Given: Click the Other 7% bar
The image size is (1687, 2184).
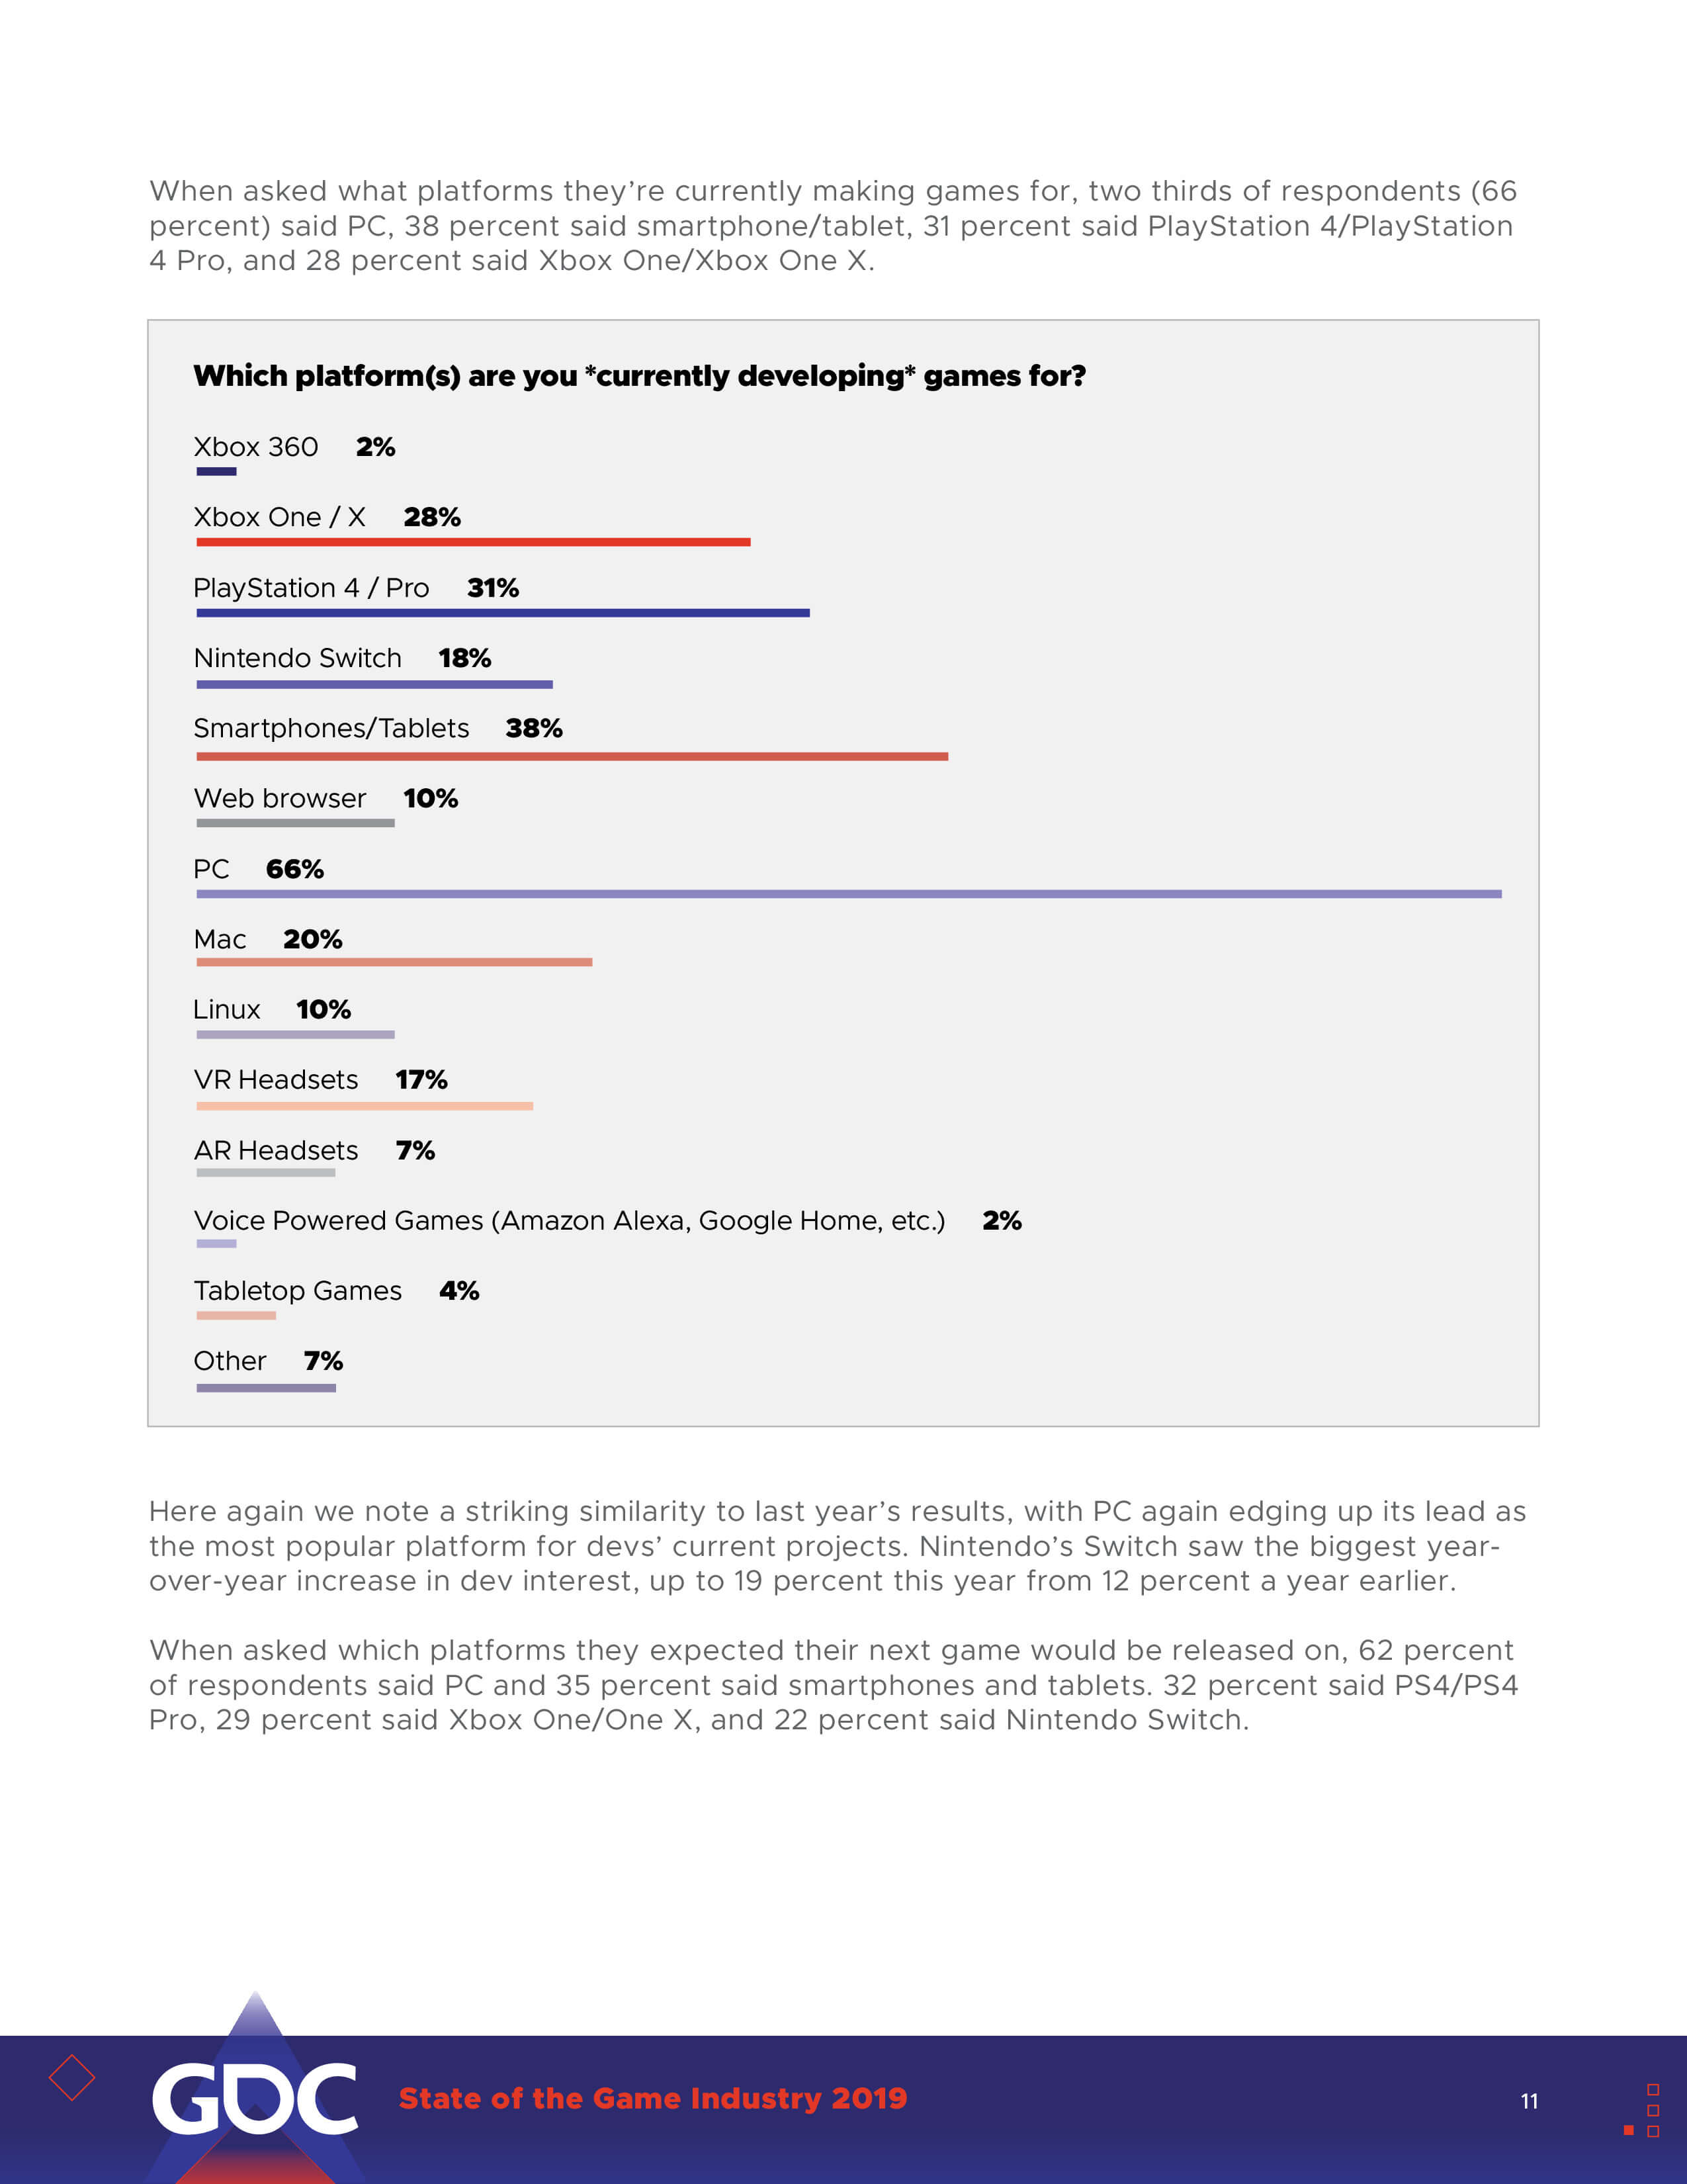Looking at the screenshot, I should (266, 1388).
